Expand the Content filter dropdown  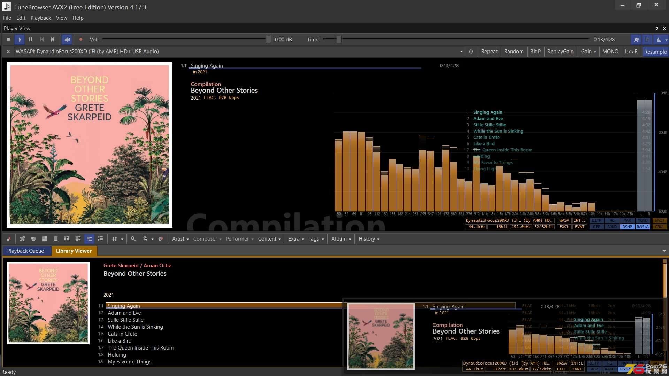point(269,239)
